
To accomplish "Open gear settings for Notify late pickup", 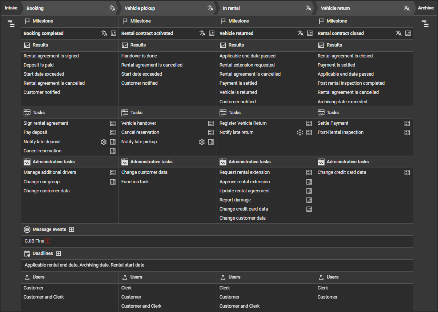I will tap(202, 142).
